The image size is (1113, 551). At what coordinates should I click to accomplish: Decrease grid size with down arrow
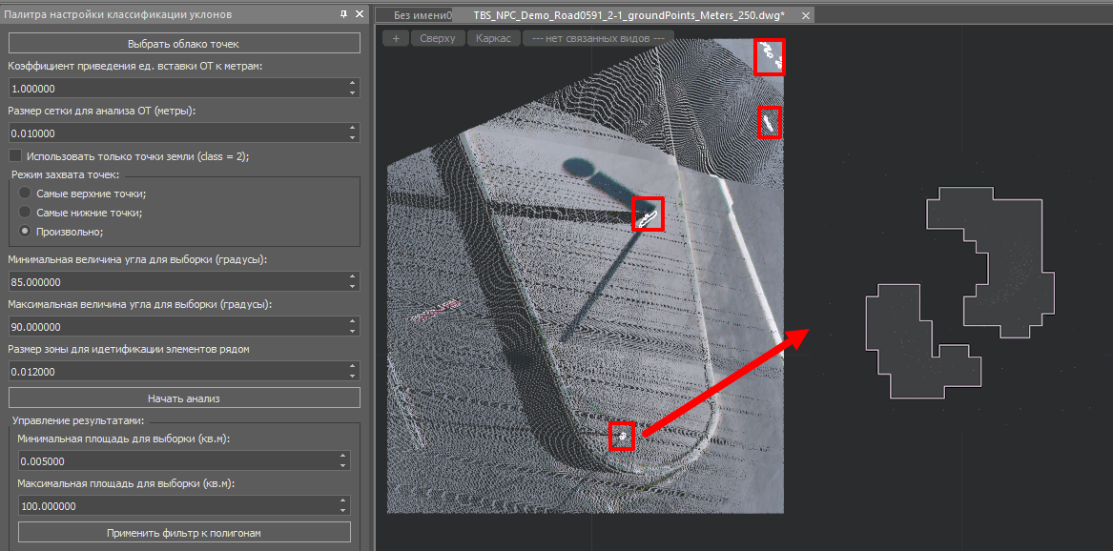[x=353, y=137]
